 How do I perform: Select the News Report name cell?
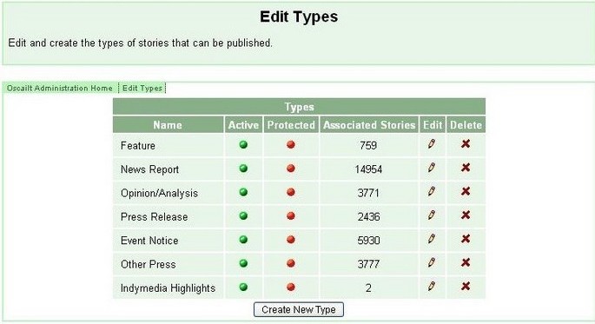click(169, 169)
